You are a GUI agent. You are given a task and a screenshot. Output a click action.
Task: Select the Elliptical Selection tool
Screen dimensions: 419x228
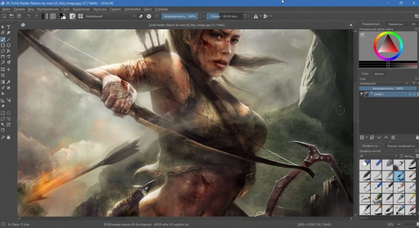[8, 113]
